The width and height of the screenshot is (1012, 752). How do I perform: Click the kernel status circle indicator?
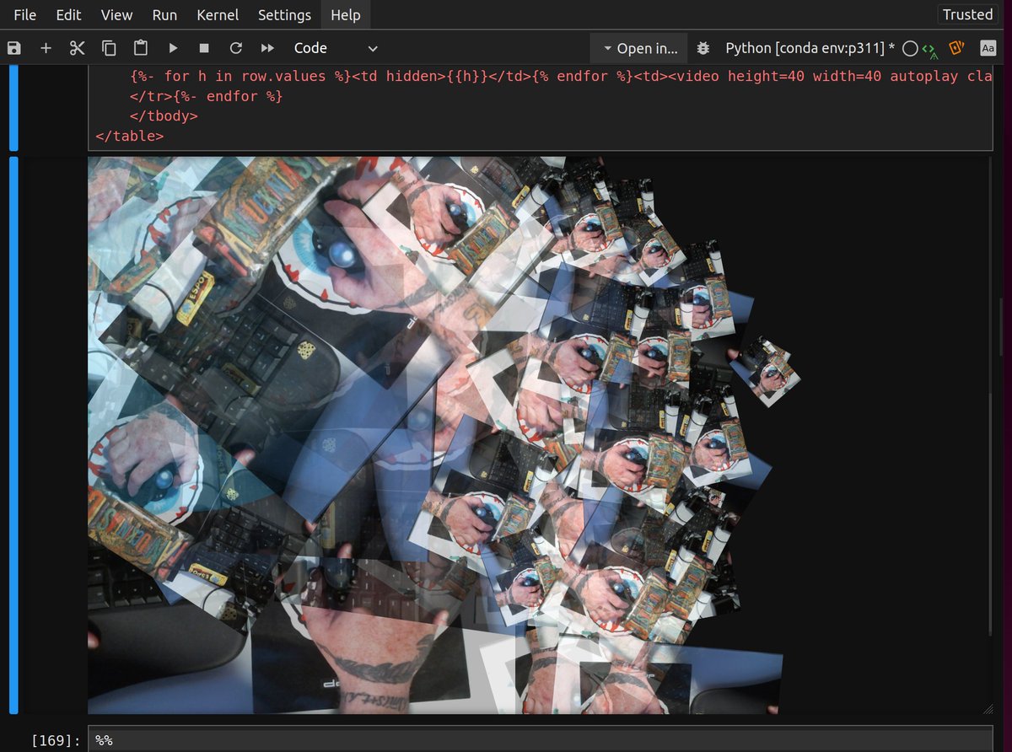click(x=910, y=48)
